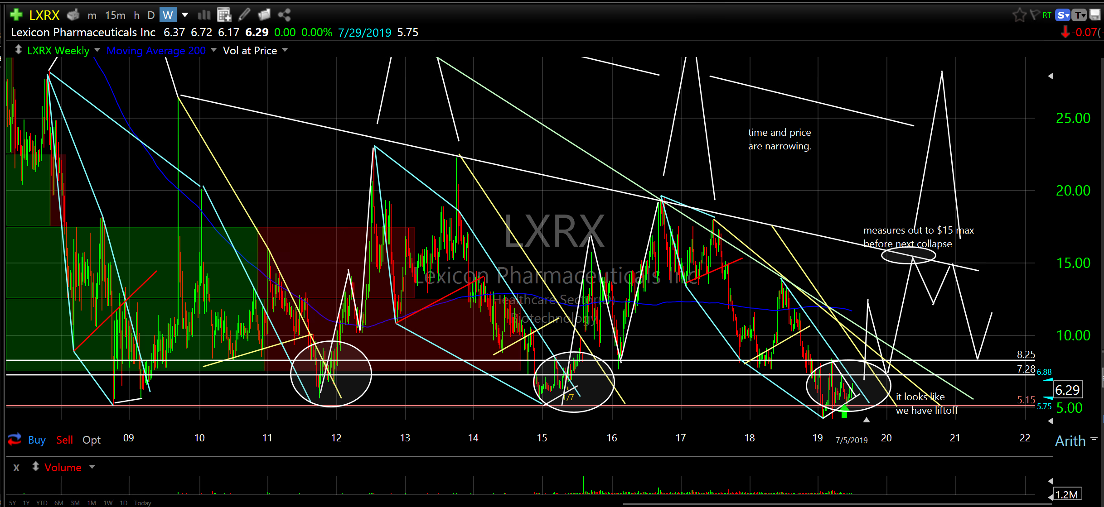The height and width of the screenshot is (507, 1104).
Task: Select the pencil drawing tools icon
Action: (244, 15)
